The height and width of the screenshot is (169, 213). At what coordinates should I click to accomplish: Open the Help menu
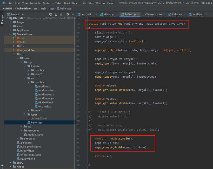click(x=110, y=3)
